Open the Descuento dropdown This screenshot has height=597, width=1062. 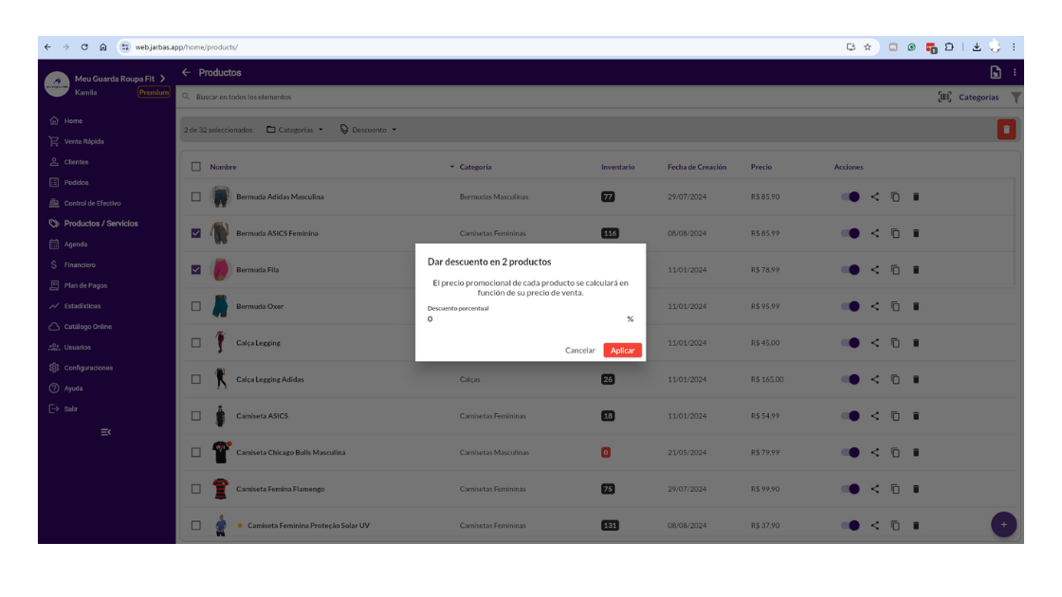coord(369,130)
